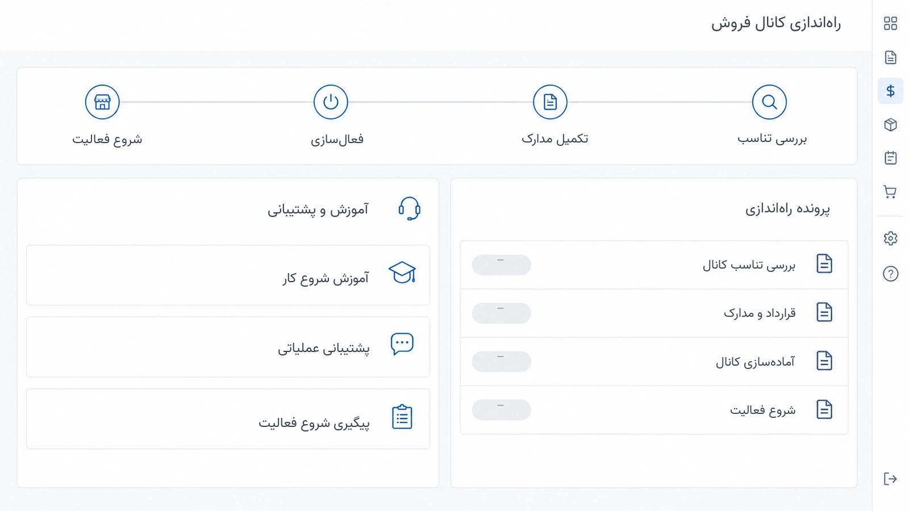Open پشتیبانی عملیاتی support card
The width and height of the screenshot is (909, 511).
pos(228,347)
